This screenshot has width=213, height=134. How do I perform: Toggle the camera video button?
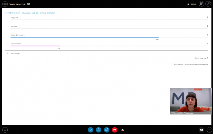[91, 130]
